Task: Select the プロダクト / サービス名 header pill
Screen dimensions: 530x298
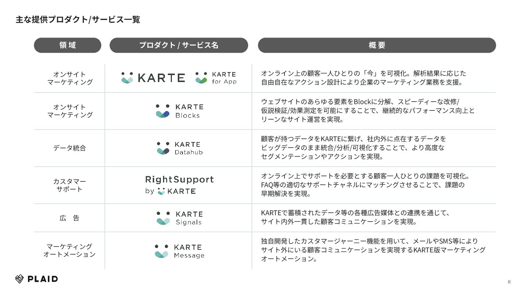Action: tap(179, 45)
